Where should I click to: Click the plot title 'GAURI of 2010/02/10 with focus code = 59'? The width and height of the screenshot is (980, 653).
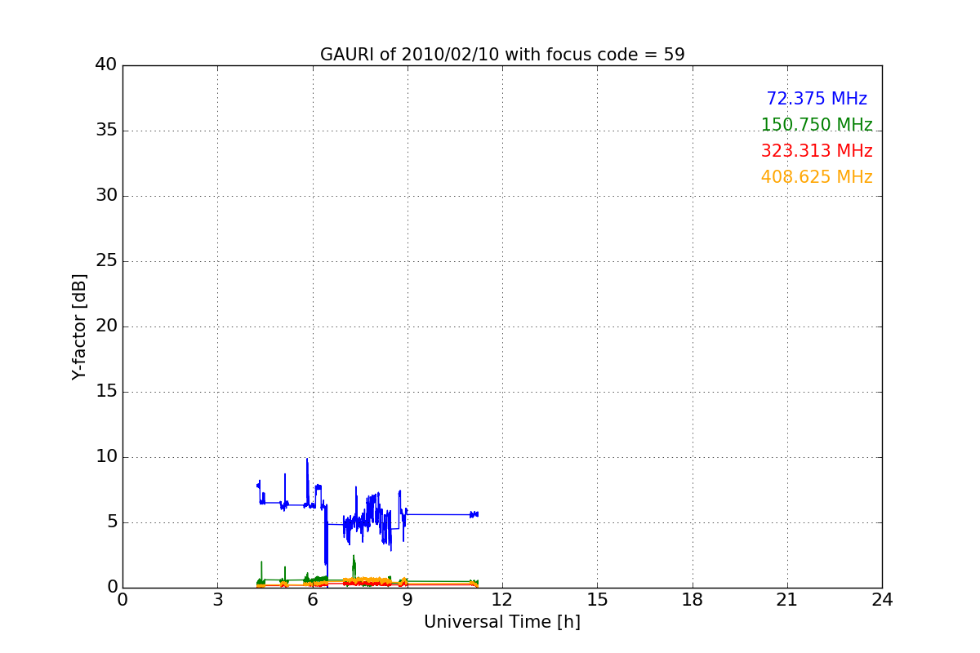tap(502, 55)
